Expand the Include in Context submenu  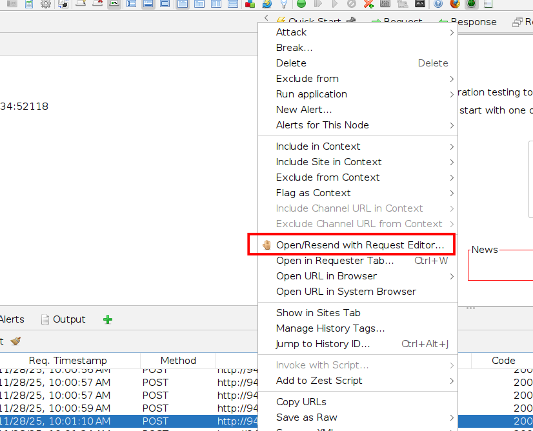tap(451, 146)
